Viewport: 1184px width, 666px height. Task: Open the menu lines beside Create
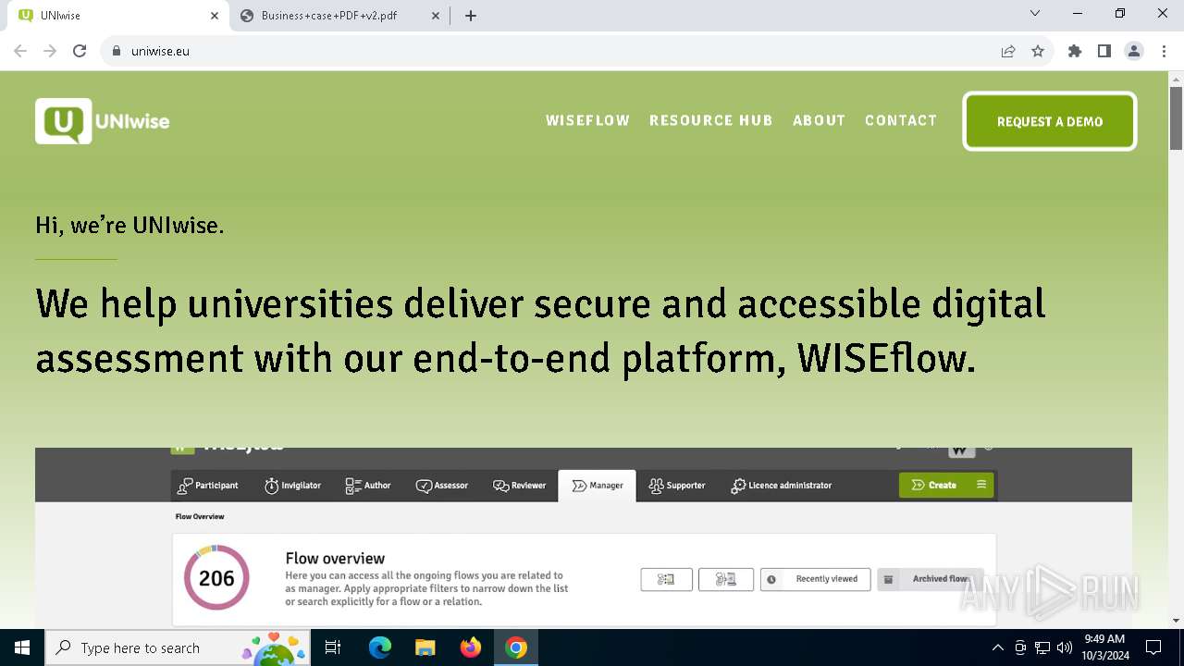click(x=981, y=485)
